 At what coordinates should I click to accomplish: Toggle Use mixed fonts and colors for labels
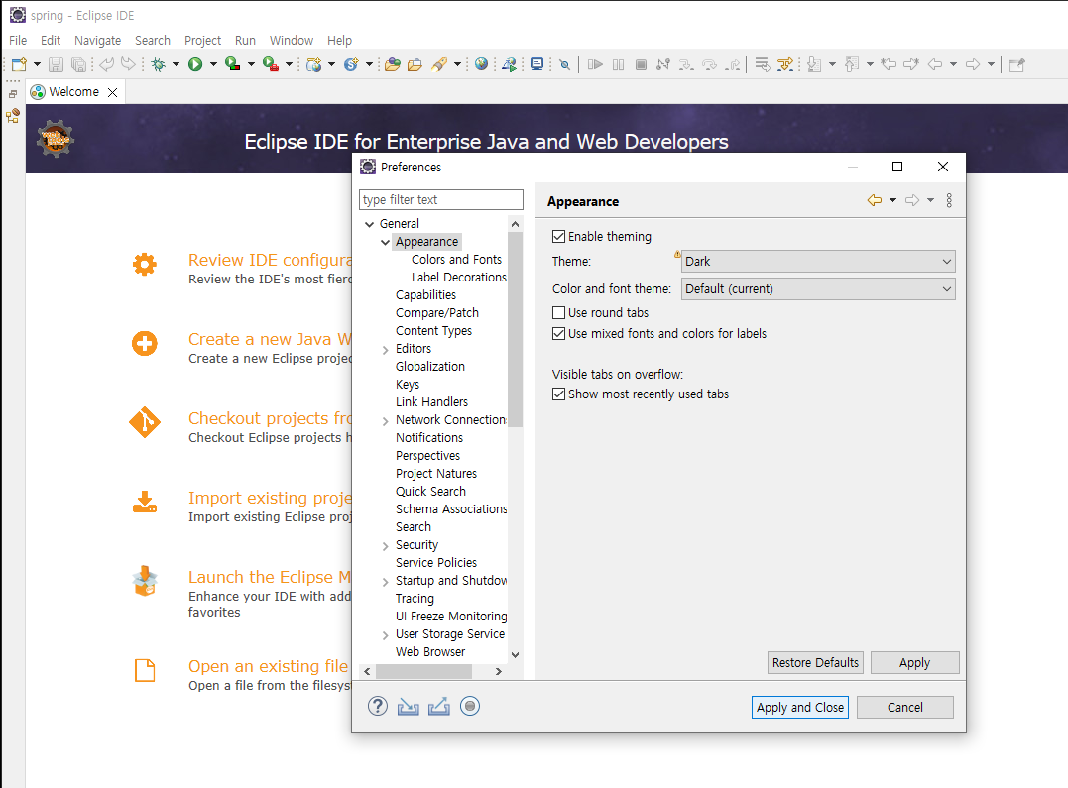pos(558,334)
